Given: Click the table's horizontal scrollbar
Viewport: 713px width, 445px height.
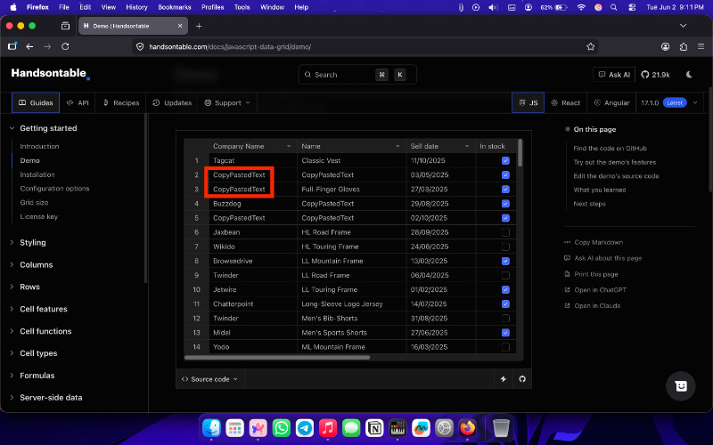Looking at the screenshot, I should pyautogui.click(x=277, y=358).
